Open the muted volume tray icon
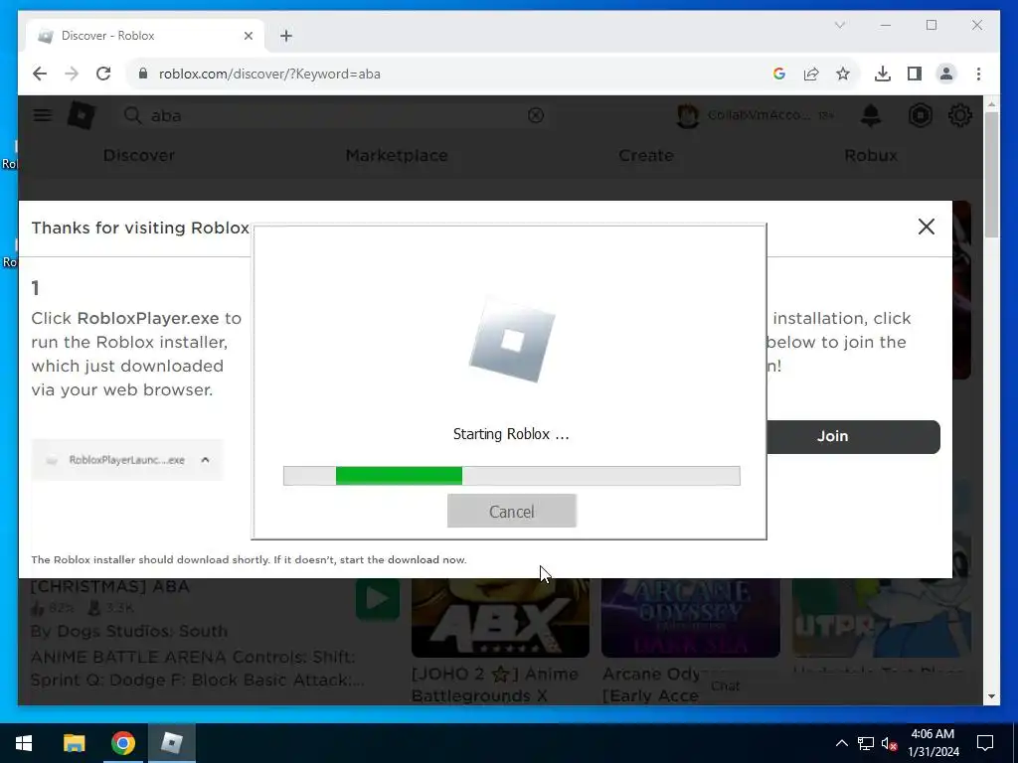 [889, 743]
